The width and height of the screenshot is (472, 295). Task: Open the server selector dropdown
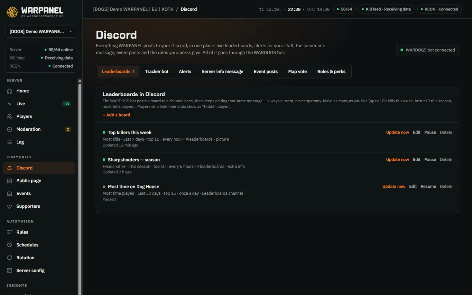[41, 32]
